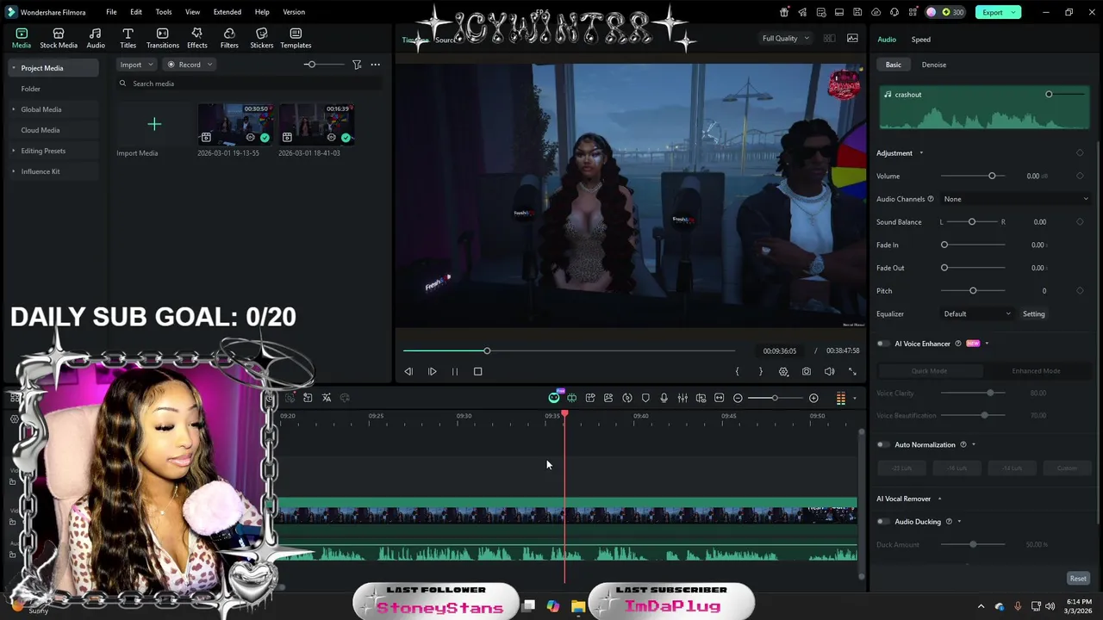Click the zoom in timeline plus button
Image resolution: width=1103 pixels, height=620 pixels.
(813, 398)
